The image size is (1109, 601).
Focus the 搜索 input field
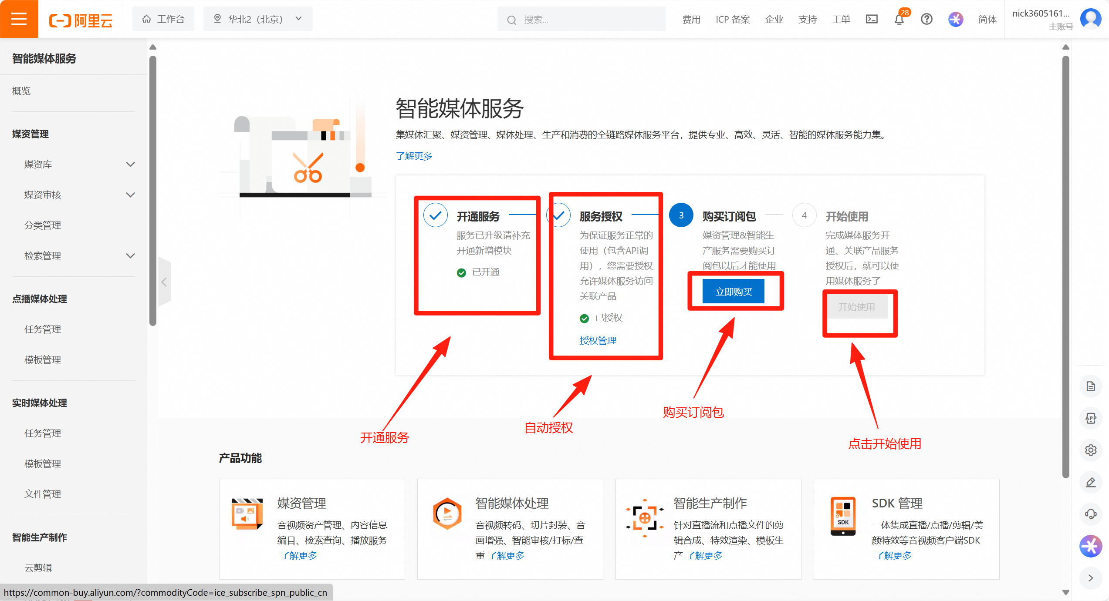click(x=582, y=19)
